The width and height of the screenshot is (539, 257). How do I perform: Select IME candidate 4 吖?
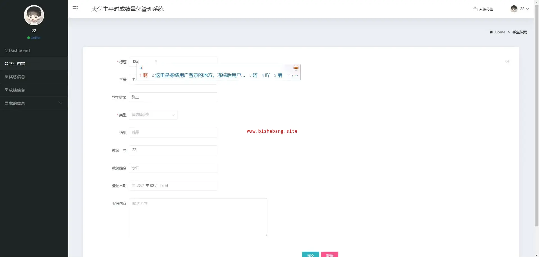[x=266, y=75]
